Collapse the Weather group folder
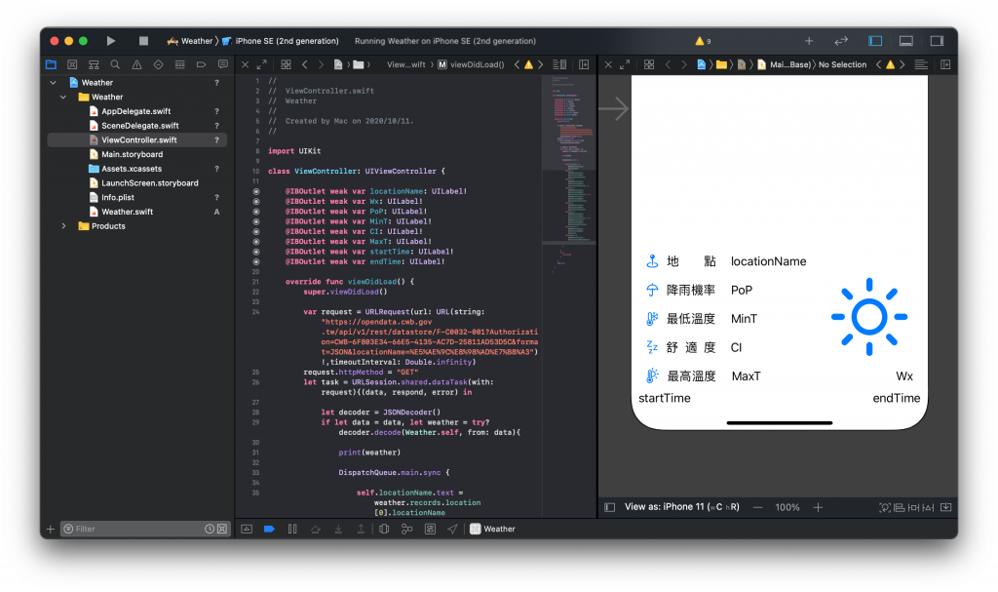998x592 pixels. click(x=63, y=97)
